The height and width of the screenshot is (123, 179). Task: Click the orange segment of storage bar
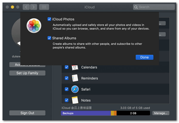tap(115, 113)
